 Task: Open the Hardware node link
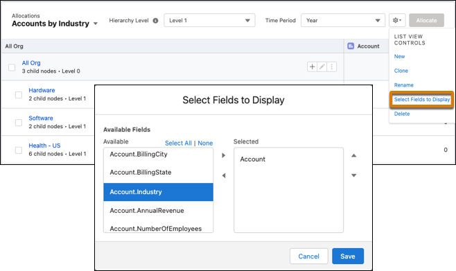[42, 90]
